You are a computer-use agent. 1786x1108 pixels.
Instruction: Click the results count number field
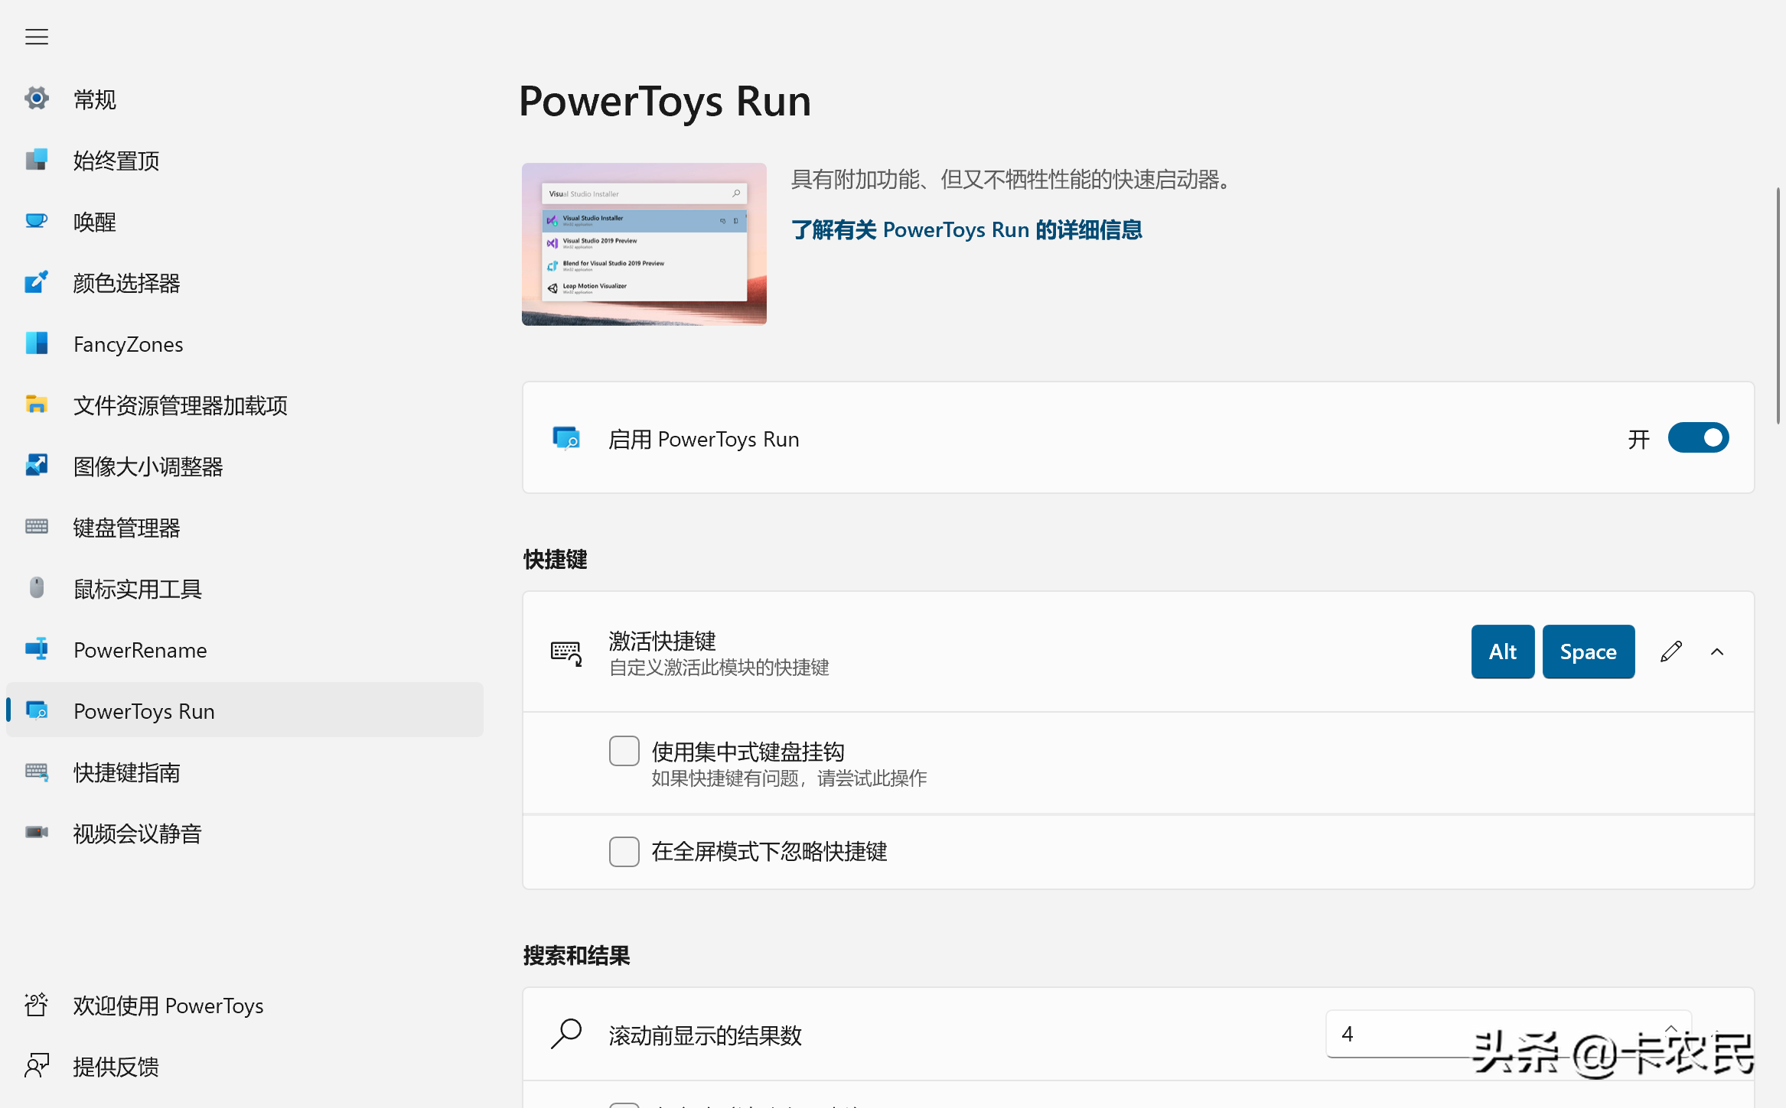(x=1507, y=1034)
